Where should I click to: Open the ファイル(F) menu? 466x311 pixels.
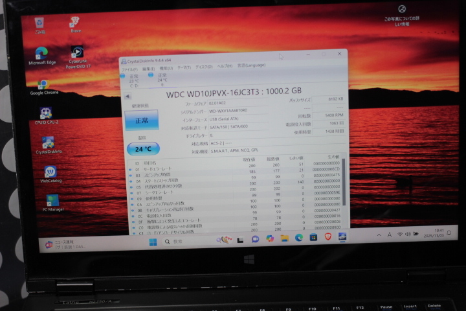(129, 69)
